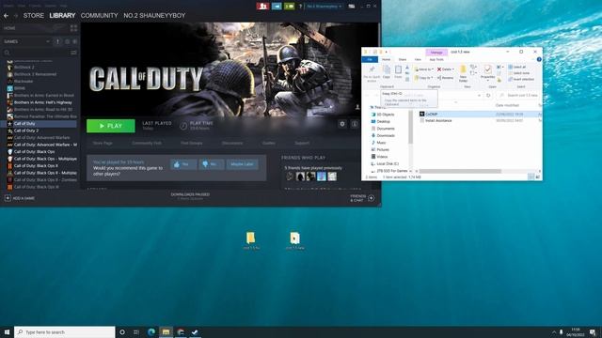The image size is (602, 338).
Task: Switch Explorer to details view button
Action: [531, 177]
